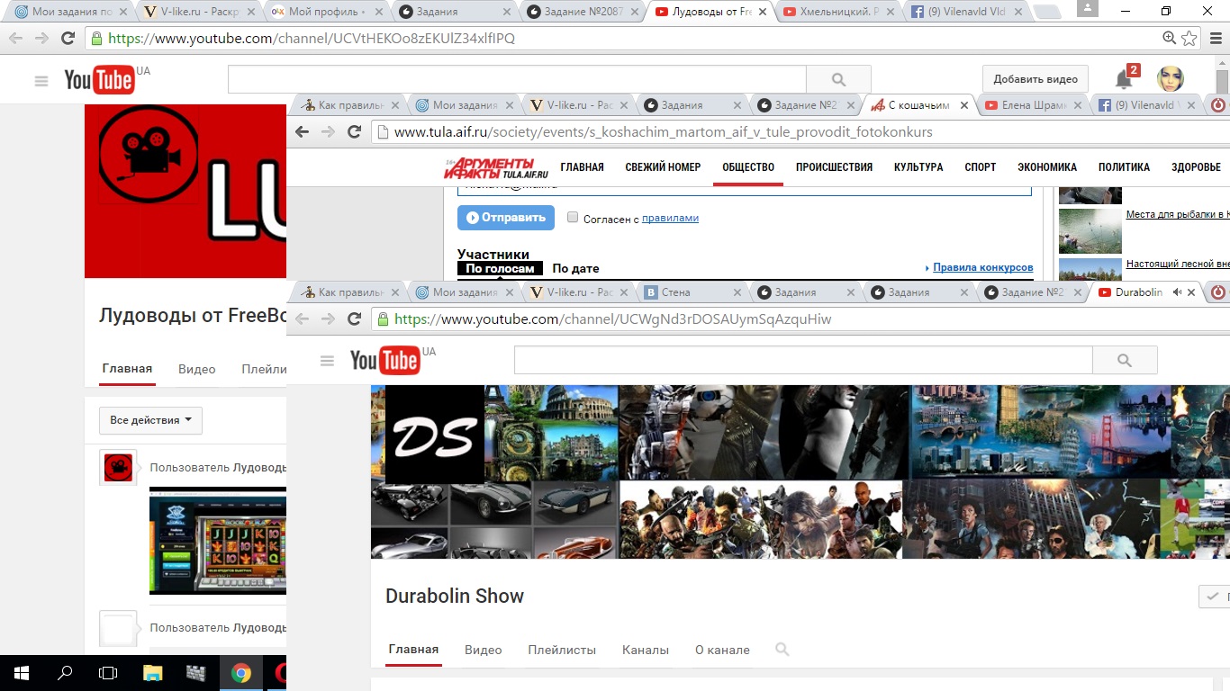This screenshot has width=1230, height=691.
Task: Open the notifications bell showing 2 alerts
Action: point(1124,79)
